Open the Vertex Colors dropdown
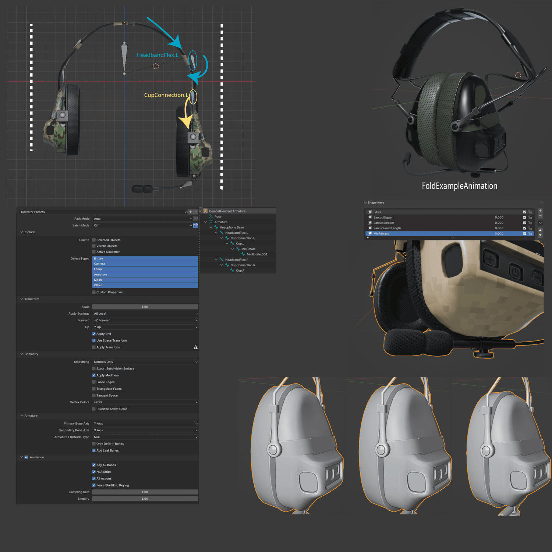 click(x=145, y=402)
